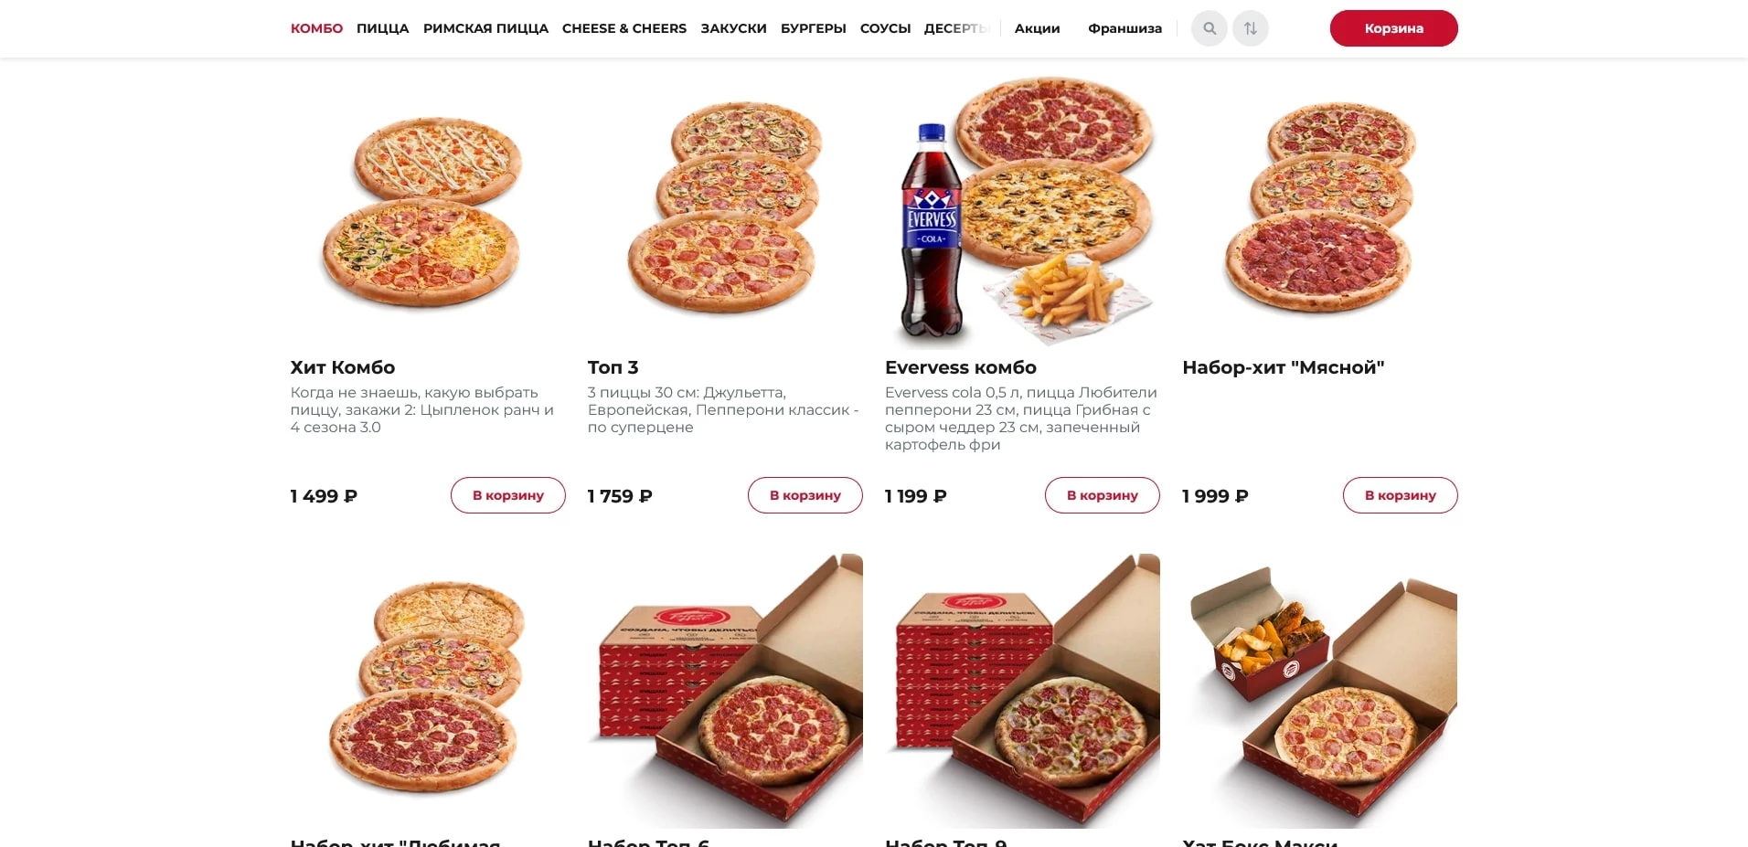Open the РИМСКАЯ ПИЦЦА category
Image resolution: width=1748 pixels, height=847 pixels.
(485, 28)
